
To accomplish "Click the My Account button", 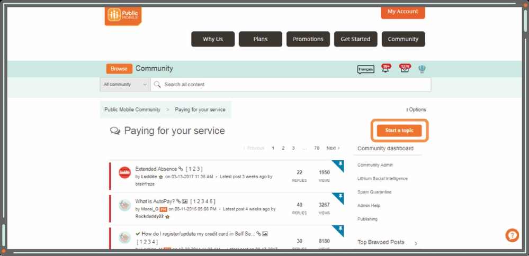I will click(402, 12).
